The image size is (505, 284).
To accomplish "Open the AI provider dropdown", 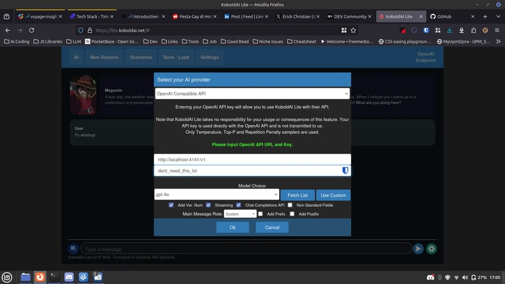I will (x=252, y=93).
